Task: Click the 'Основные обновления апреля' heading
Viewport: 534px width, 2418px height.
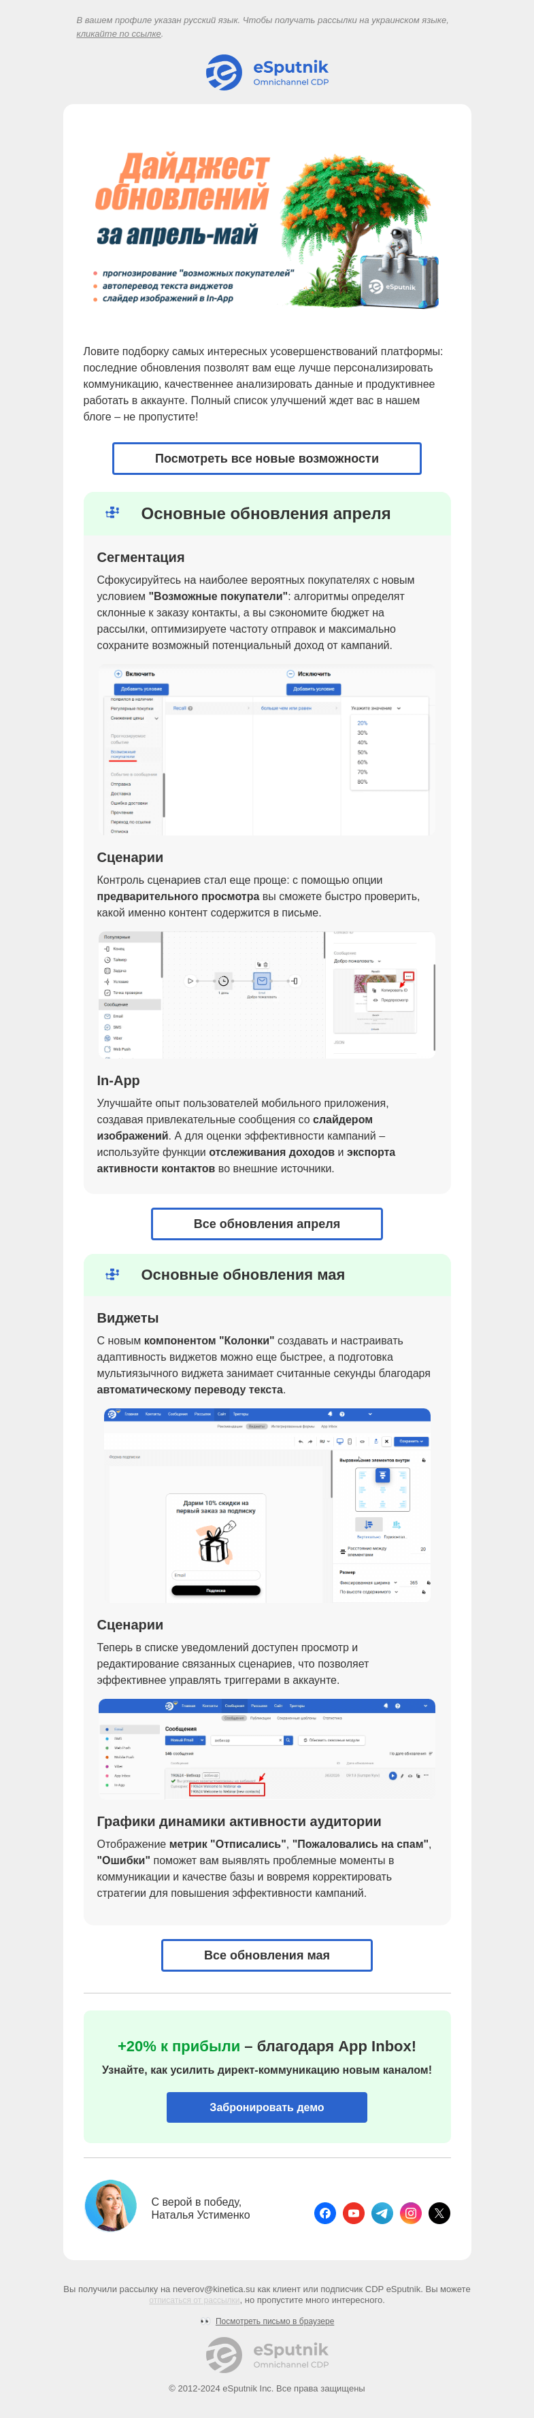Action: pos(265,514)
